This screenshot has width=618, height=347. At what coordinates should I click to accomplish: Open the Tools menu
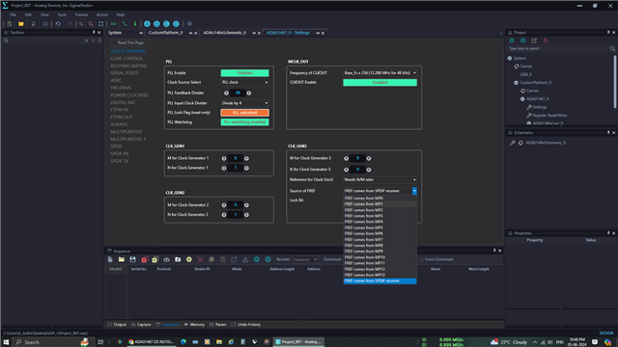62,15
